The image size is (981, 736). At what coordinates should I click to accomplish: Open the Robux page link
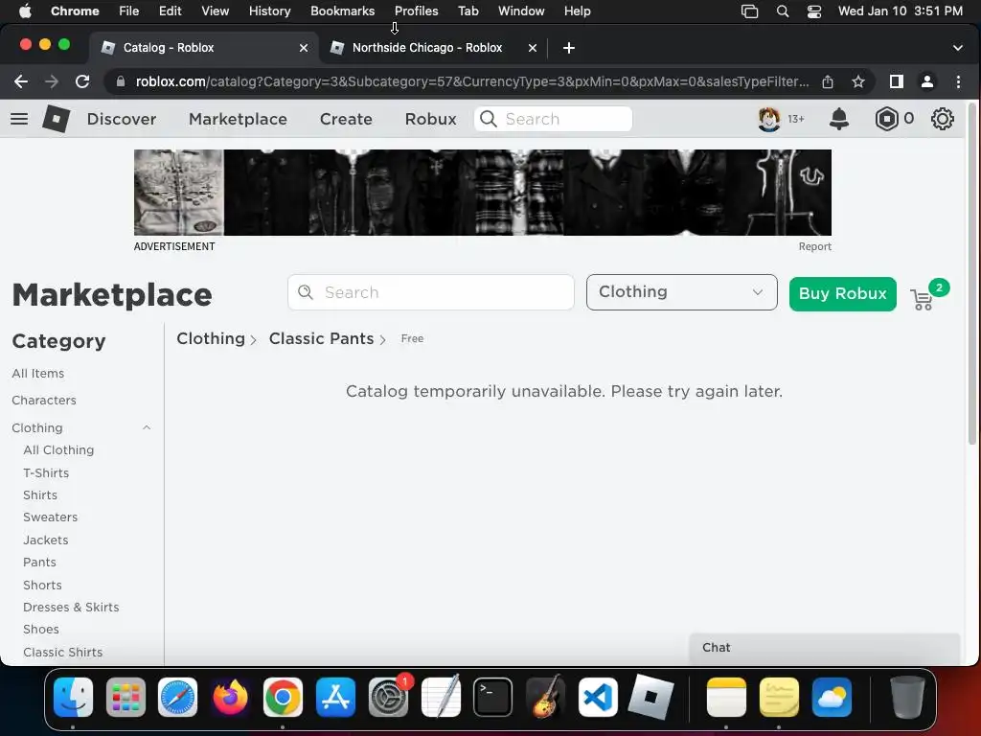(x=430, y=119)
